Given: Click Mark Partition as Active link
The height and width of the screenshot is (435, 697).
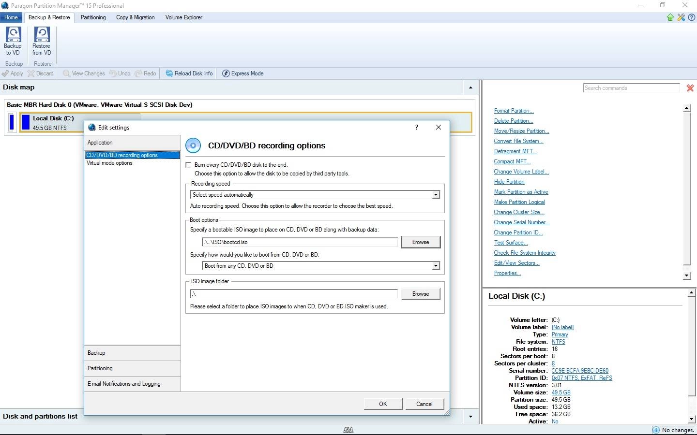Looking at the screenshot, I should click(x=521, y=192).
